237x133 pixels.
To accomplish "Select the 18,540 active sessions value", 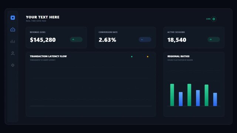I will click(x=177, y=40).
